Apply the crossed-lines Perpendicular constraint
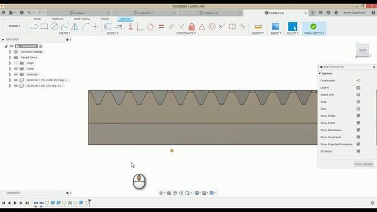 point(181,26)
